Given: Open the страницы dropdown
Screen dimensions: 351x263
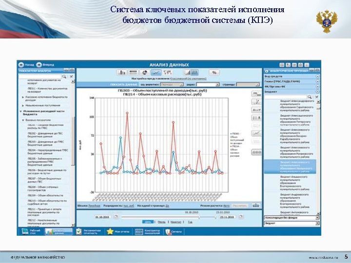Looking at the screenshot, I should (248, 85).
